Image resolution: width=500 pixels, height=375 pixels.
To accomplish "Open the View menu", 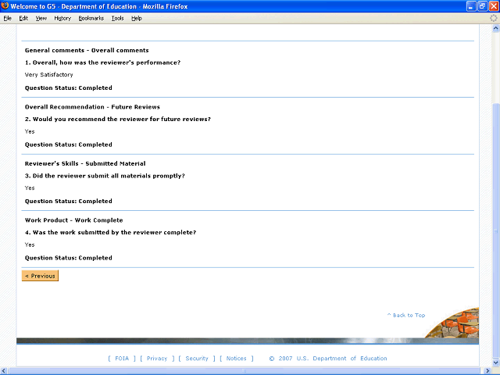I will pos(41,18).
